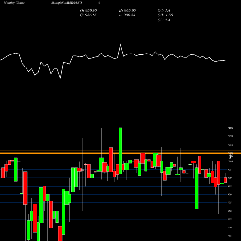Click the low value "L: 936.85"
The image size is (241, 241).
click(x=127, y=15)
